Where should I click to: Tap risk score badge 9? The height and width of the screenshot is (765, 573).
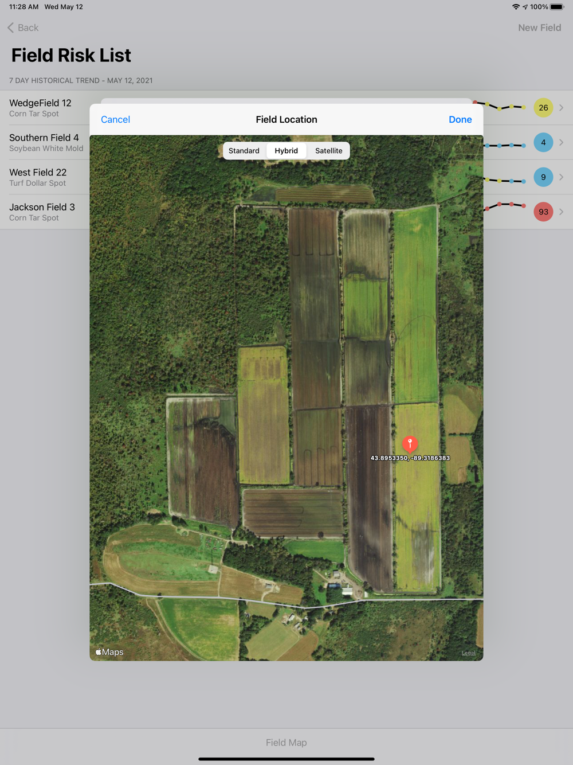[543, 177]
